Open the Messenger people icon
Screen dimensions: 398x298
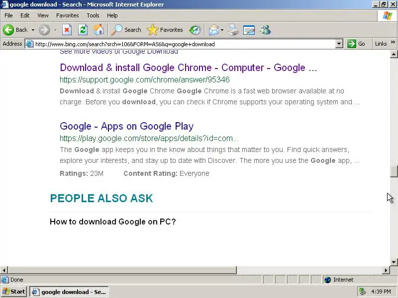pyautogui.click(x=265, y=30)
